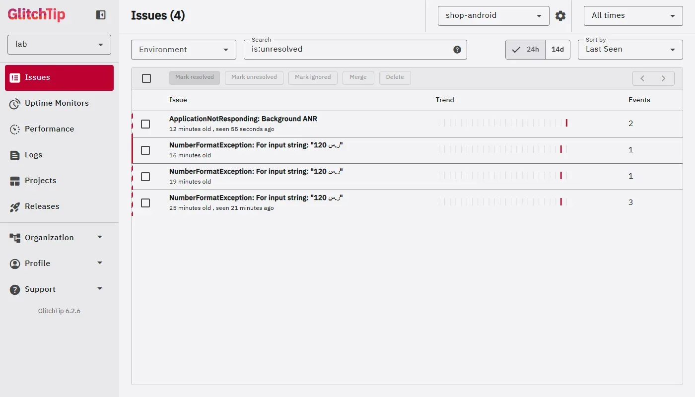Switch trend view to 14d
This screenshot has width=695, height=397.
pyautogui.click(x=557, y=50)
